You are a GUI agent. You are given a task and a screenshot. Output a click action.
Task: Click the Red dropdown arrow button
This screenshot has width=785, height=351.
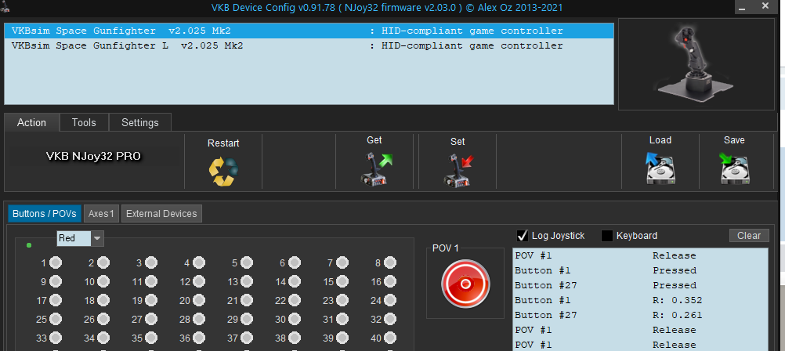[98, 238]
